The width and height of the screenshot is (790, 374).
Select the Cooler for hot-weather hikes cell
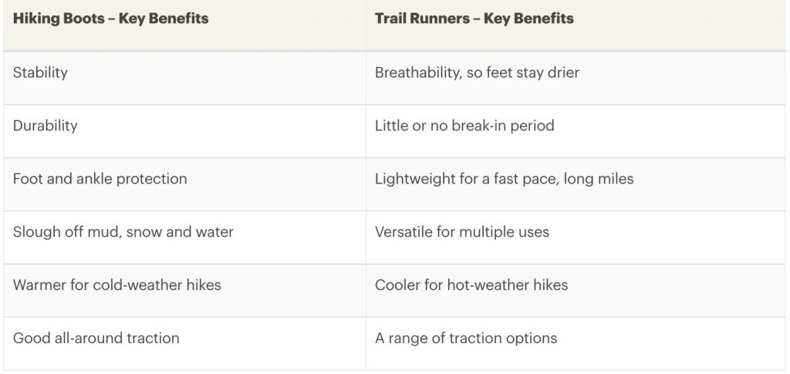(x=471, y=285)
